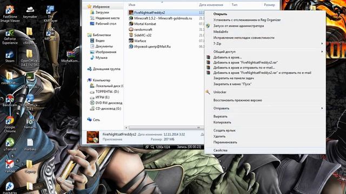Screen dimensions: 346x194
Task: Click the horizontal scrollbar of file list
Action: click(x=164, y=128)
